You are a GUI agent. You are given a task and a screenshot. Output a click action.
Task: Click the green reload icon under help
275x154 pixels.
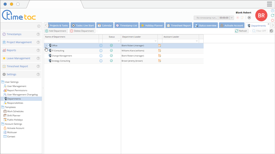click(272, 16)
